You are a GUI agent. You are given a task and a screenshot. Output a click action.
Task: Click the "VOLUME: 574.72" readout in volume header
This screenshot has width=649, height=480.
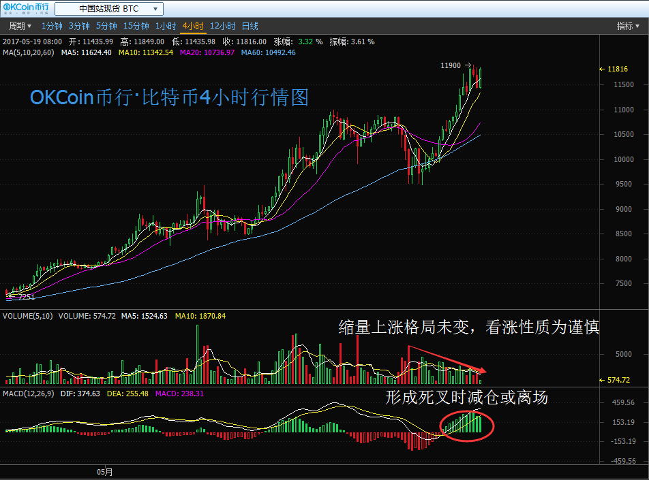[87, 316]
